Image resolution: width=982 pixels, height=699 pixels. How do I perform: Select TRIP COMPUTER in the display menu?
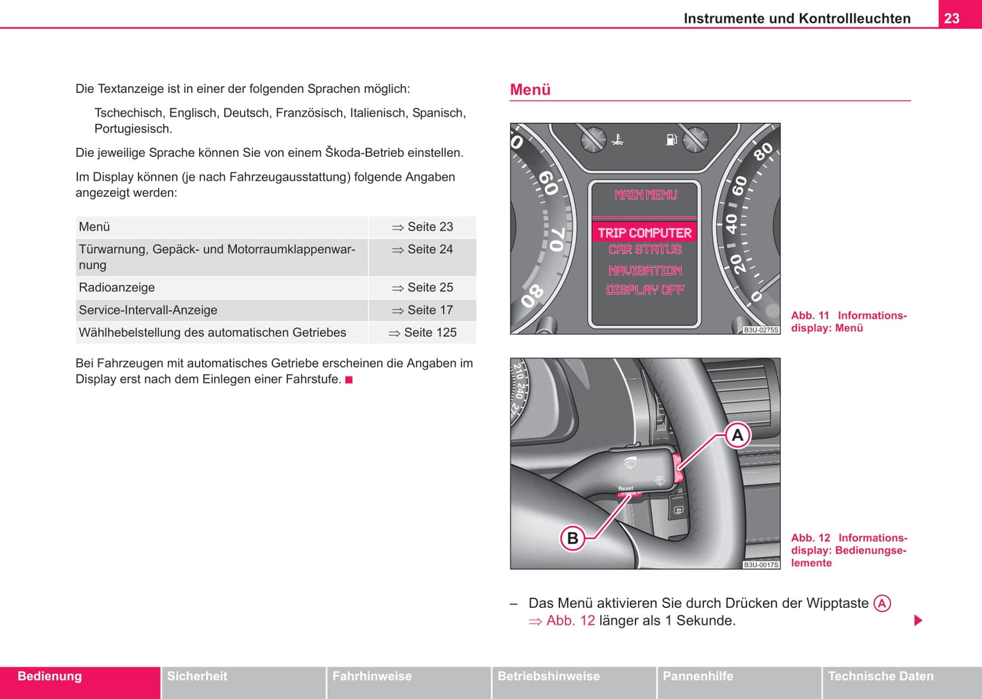[644, 233]
